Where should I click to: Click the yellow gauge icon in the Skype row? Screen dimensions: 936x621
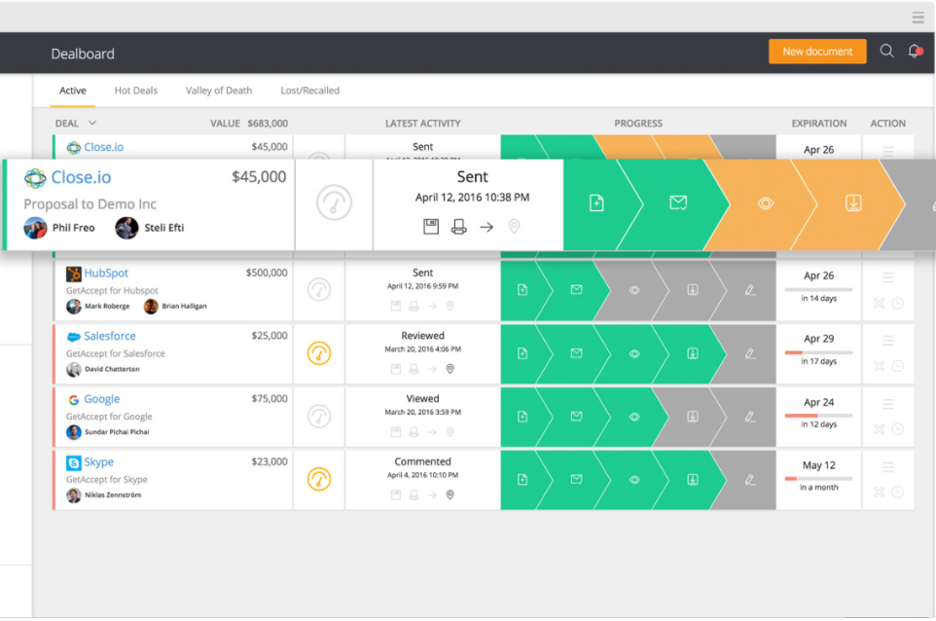click(x=319, y=479)
